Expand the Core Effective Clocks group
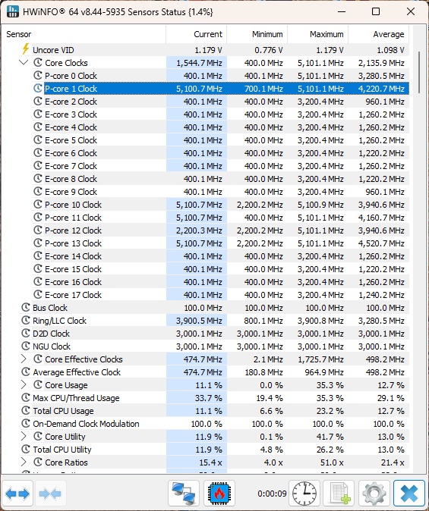429x511 pixels. [24, 359]
